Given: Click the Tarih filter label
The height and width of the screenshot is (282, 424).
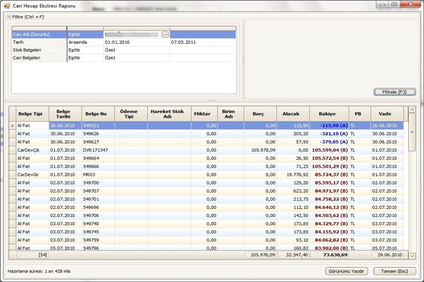Looking at the screenshot, I should click(x=18, y=42).
